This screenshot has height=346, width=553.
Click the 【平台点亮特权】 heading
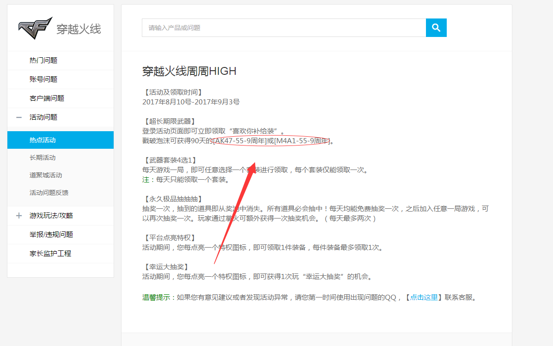[x=169, y=238]
